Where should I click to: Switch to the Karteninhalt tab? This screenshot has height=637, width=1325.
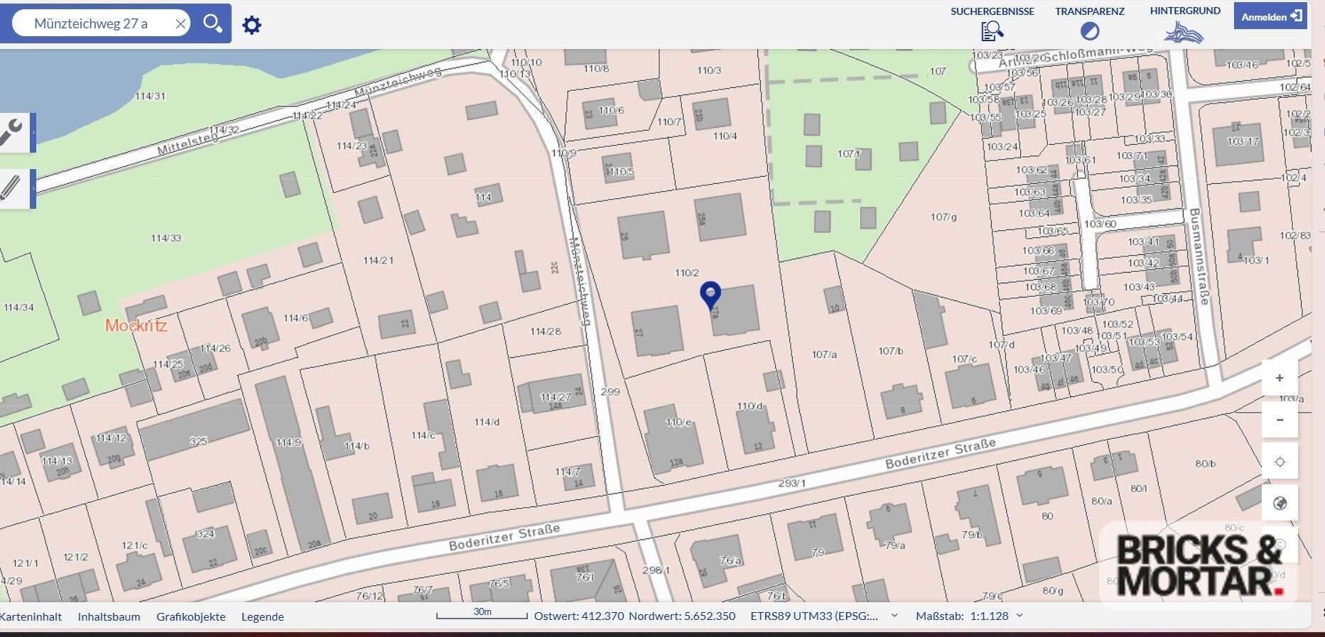point(31,616)
